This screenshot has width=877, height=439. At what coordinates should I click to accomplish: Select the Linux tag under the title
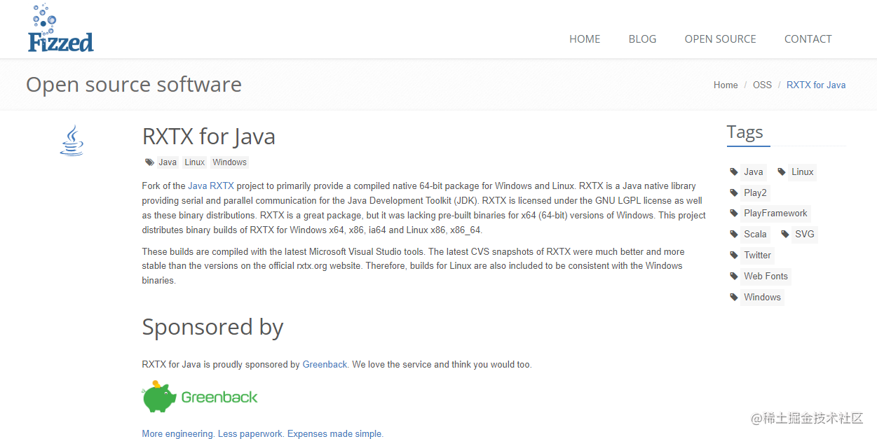coord(195,162)
